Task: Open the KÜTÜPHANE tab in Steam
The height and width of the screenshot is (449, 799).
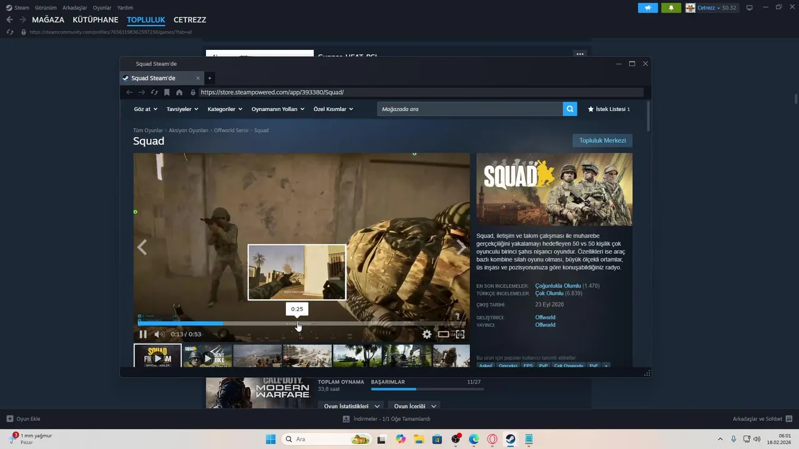Action: [96, 20]
